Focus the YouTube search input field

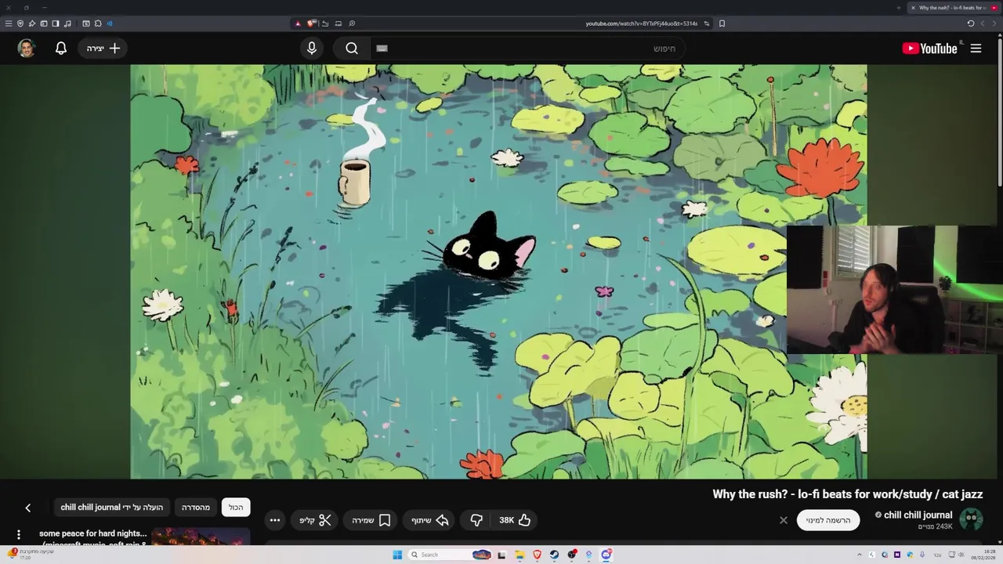pyautogui.click(x=526, y=49)
